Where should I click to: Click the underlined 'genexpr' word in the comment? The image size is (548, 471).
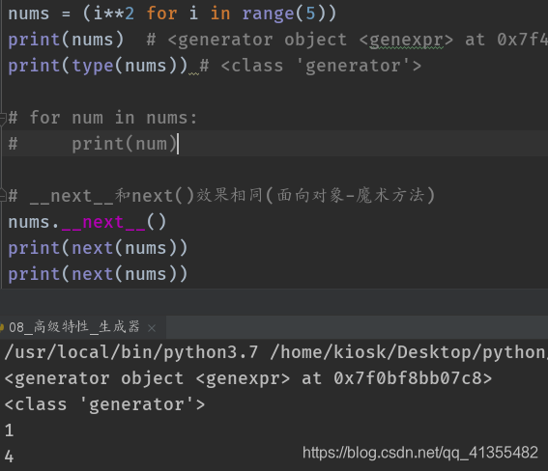[x=407, y=40]
